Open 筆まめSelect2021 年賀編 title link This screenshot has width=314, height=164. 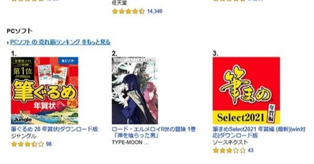(259, 132)
